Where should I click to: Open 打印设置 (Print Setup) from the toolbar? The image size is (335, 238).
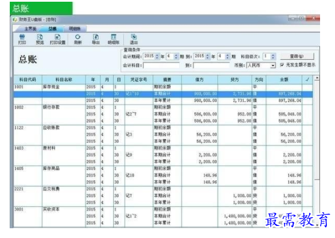pos(57,39)
